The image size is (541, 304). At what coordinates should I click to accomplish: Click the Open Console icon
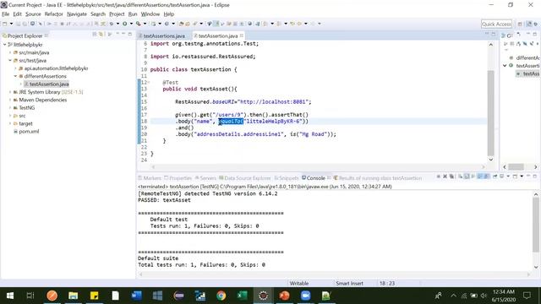pyautogui.click(x=515, y=176)
